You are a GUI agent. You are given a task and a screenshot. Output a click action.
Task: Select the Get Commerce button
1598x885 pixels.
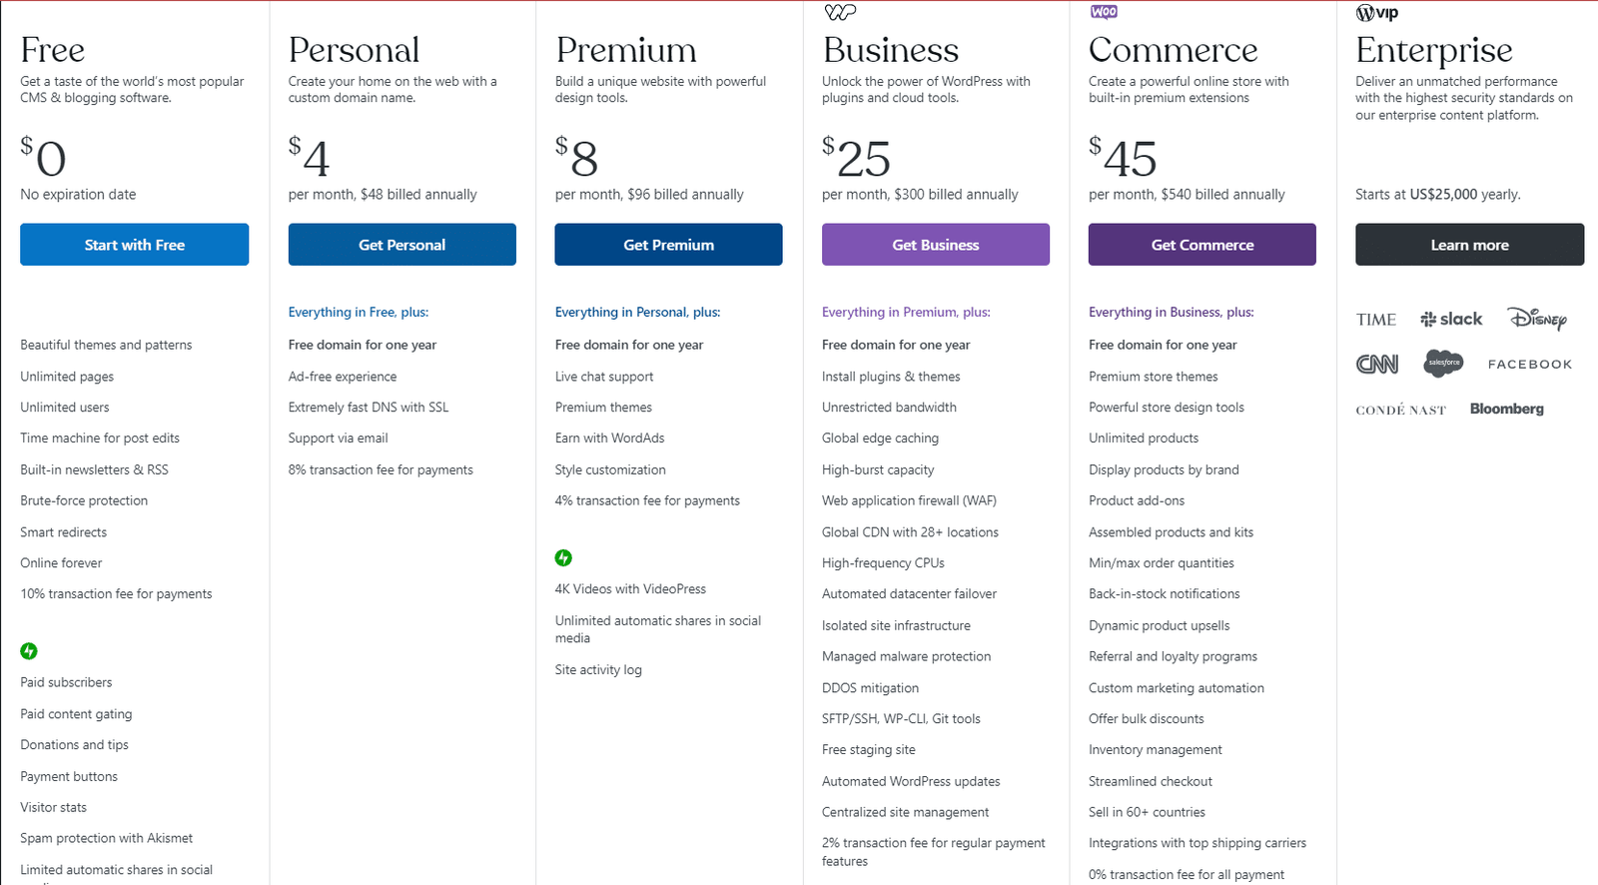(x=1202, y=245)
